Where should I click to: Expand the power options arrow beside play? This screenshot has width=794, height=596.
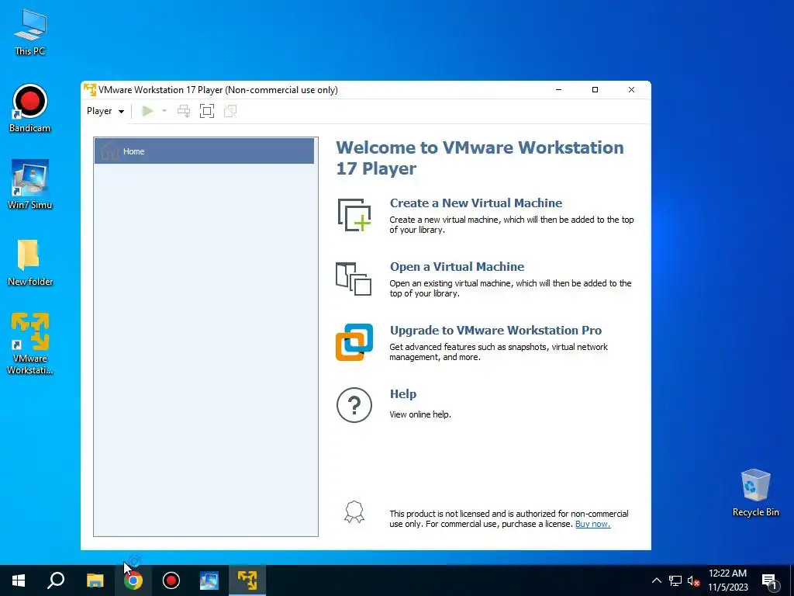pos(164,111)
